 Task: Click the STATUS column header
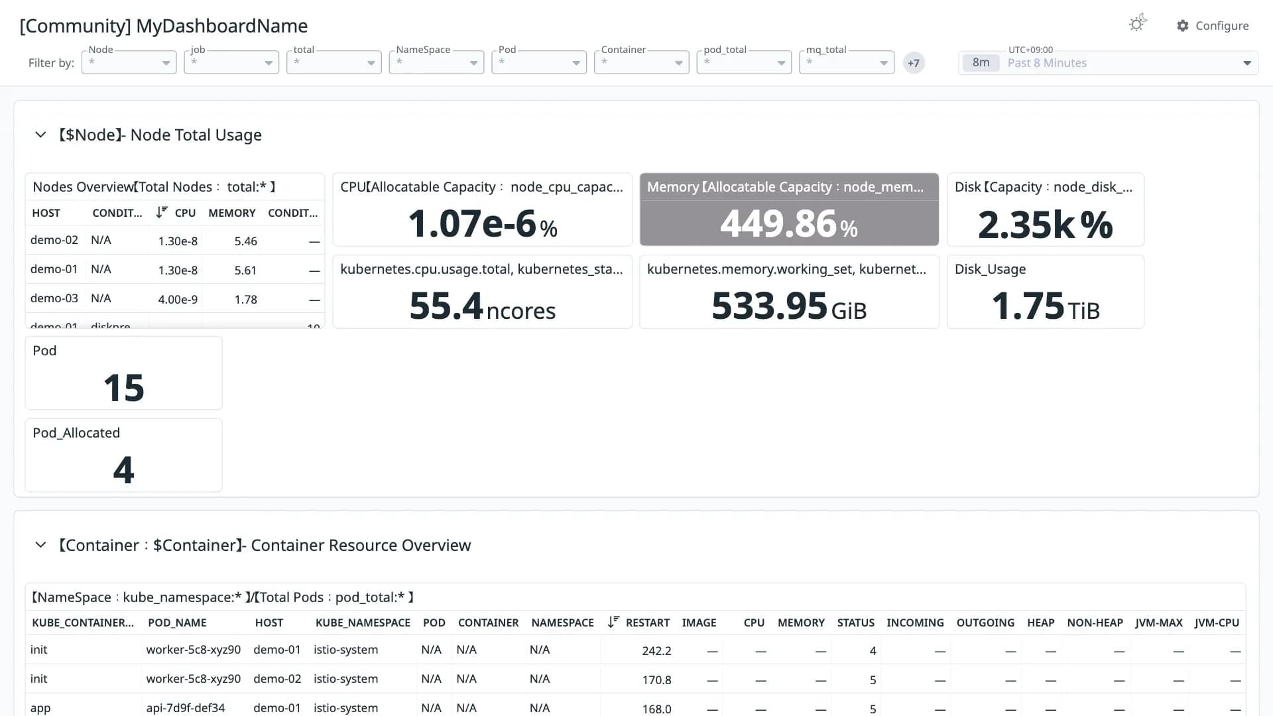coord(855,623)
